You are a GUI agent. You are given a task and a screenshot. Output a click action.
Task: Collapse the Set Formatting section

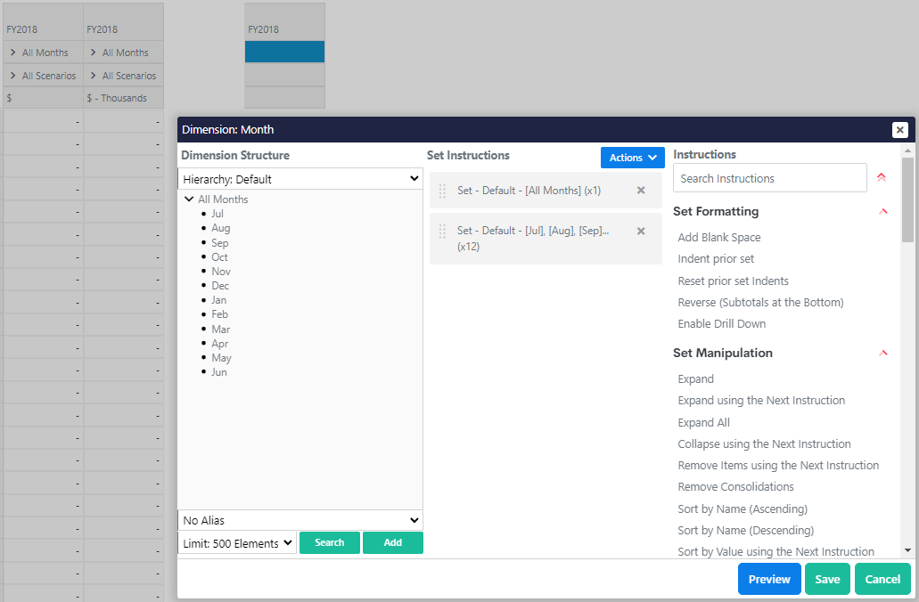click(x=883, y=212)
